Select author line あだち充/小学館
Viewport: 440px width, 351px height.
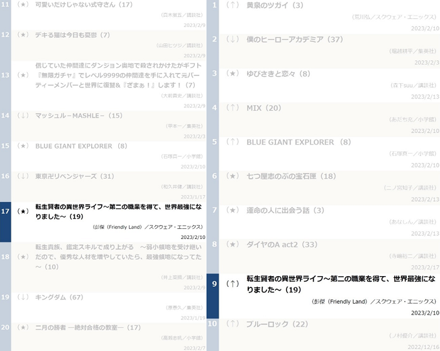coord(412,120)
